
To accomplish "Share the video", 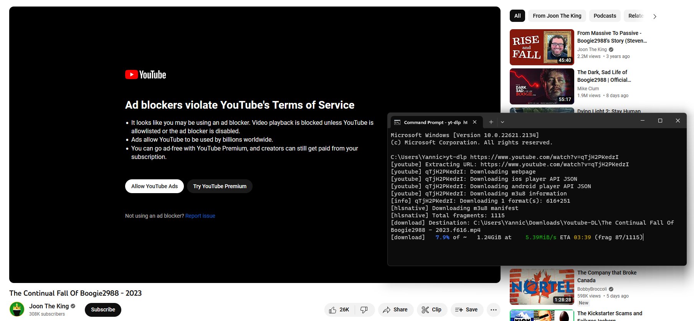I will coord(395,309).
